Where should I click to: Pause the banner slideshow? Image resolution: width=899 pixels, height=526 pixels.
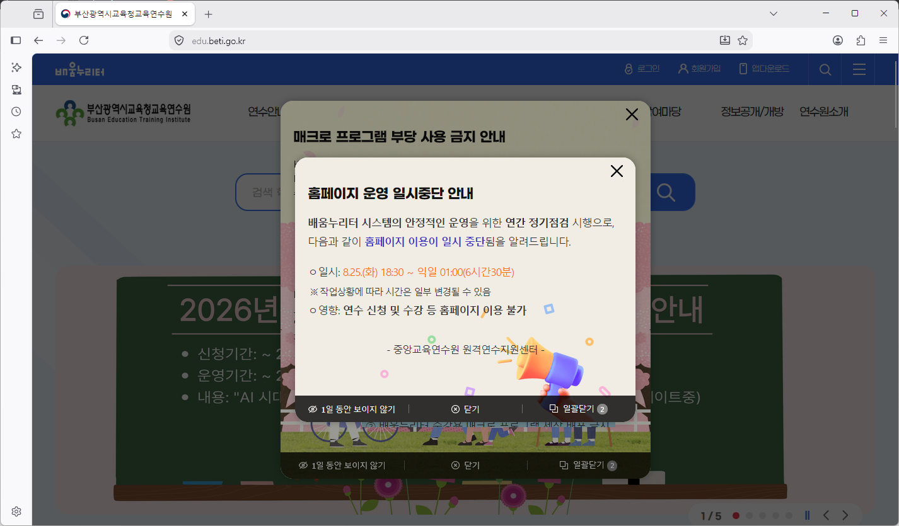(808, 515)
